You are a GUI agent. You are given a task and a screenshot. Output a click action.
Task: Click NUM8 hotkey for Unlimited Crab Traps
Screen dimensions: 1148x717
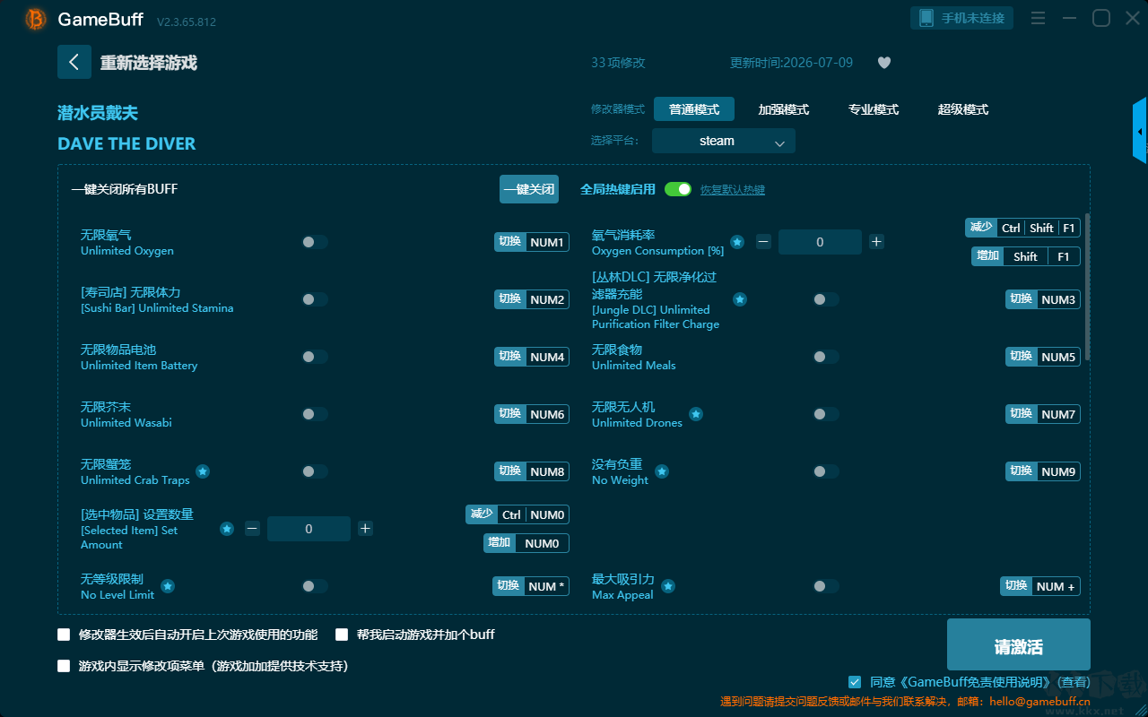click(x=532, y=471)
